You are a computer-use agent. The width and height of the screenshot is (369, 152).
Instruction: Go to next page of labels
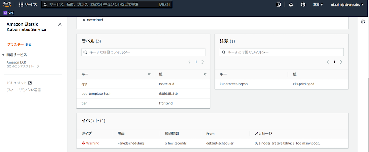(203, 62)
